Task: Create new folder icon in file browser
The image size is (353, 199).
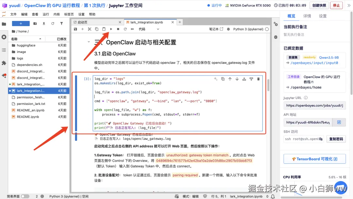Action: point(35,24)
